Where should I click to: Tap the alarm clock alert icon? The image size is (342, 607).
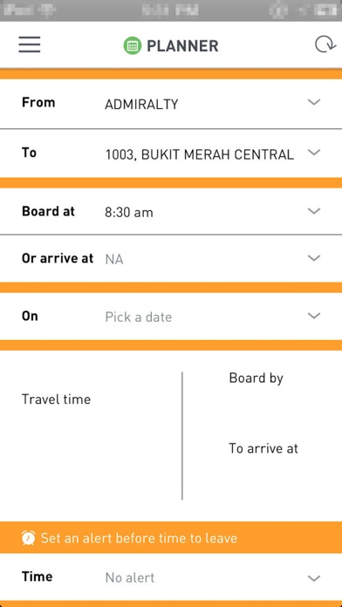click(x=28, y=538)
